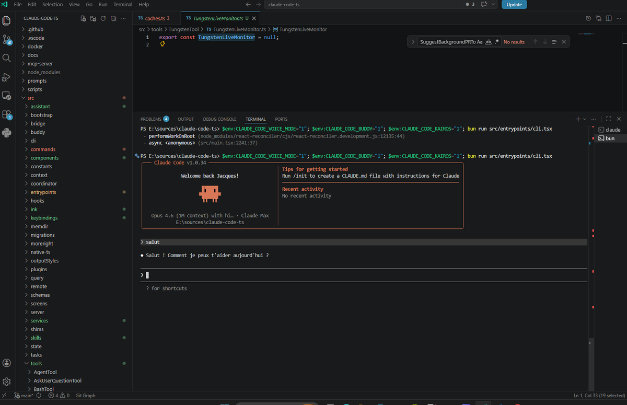Switch to the PROBLEMS panel tab

[x=155, y=119]
